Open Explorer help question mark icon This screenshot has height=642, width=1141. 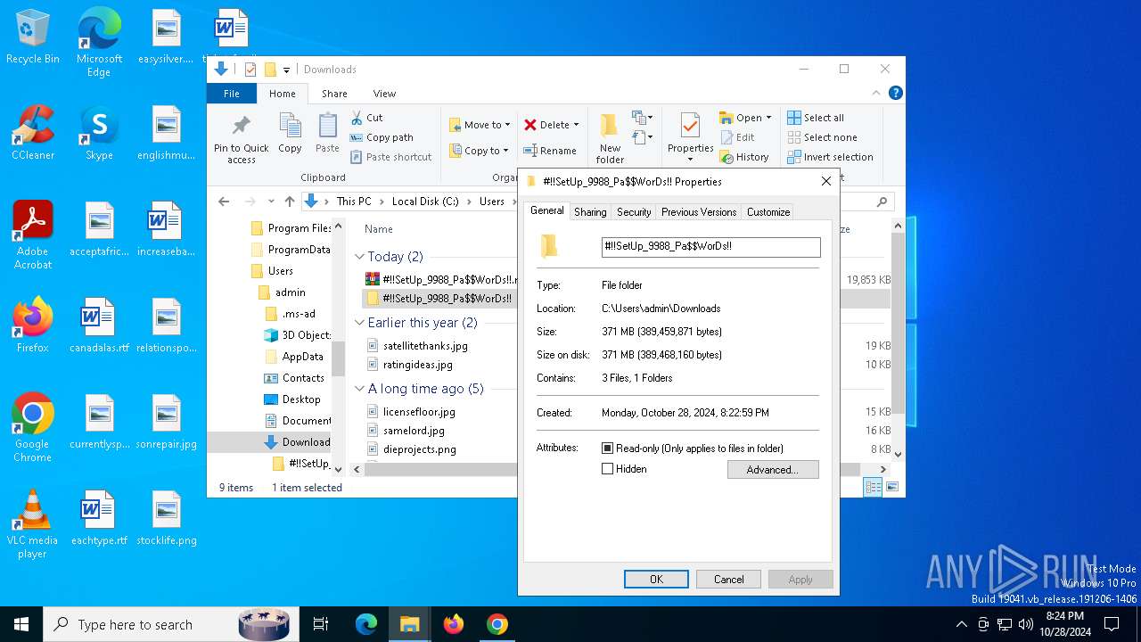tap(896, 93)
